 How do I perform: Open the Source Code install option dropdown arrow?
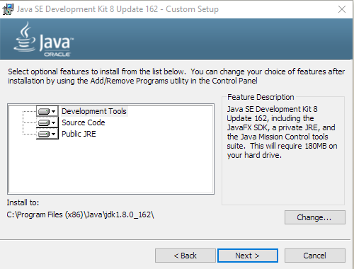[x=54, y=122]
